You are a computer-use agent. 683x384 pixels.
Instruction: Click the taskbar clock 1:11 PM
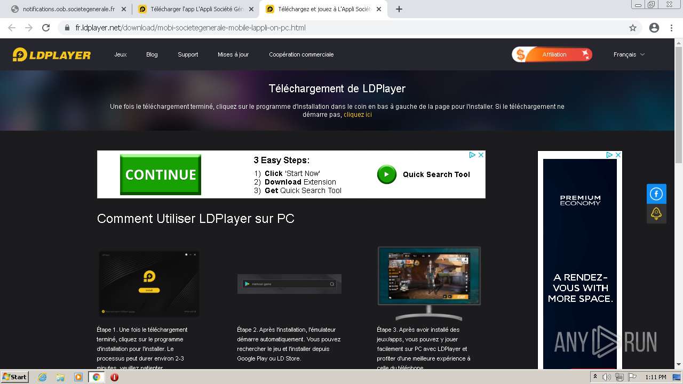[x=656, y=377]
